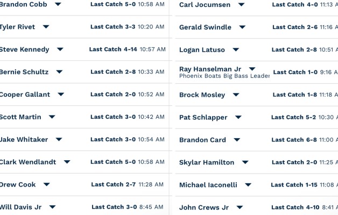Click the John Crews Jr name
The height and width of the screenshot is (215, 338).
(204, 207)
